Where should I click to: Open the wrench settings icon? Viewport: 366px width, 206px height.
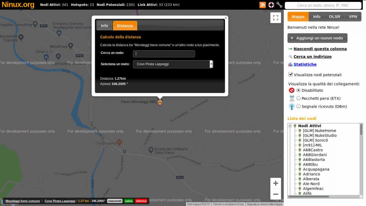coord(279,5)
